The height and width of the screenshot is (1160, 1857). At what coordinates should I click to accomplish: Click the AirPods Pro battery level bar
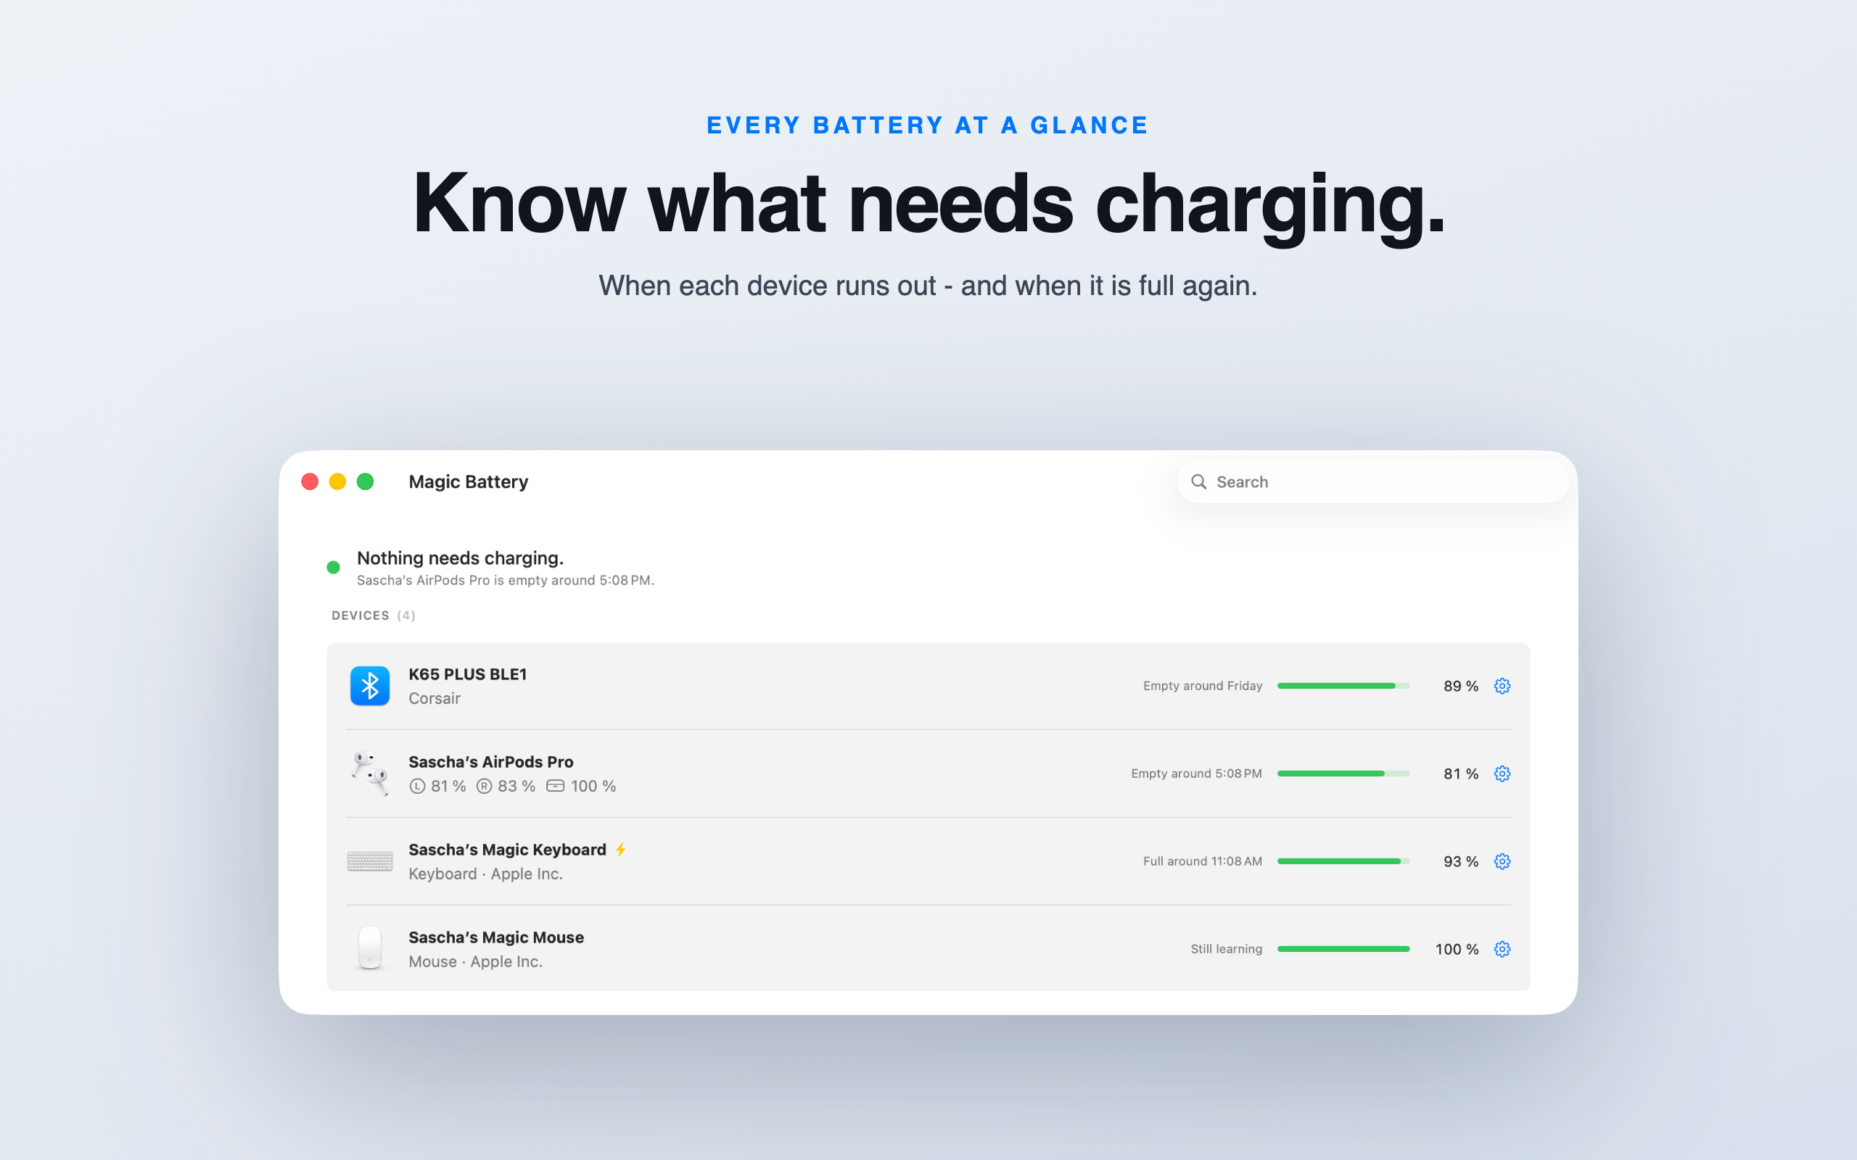pos(1343,774)
